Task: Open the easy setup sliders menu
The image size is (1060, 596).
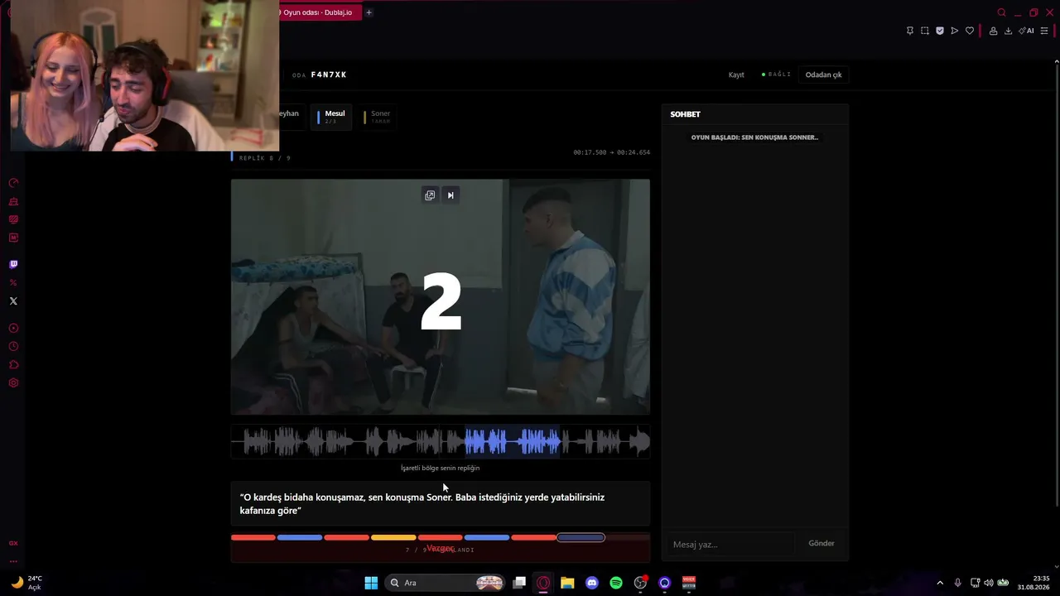Action: (x=1044, y=31)
